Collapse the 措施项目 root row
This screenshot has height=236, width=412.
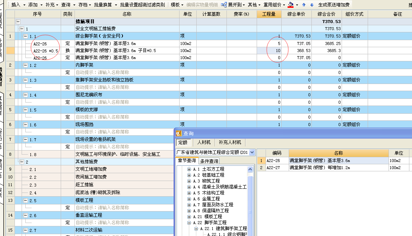[18, 22]
